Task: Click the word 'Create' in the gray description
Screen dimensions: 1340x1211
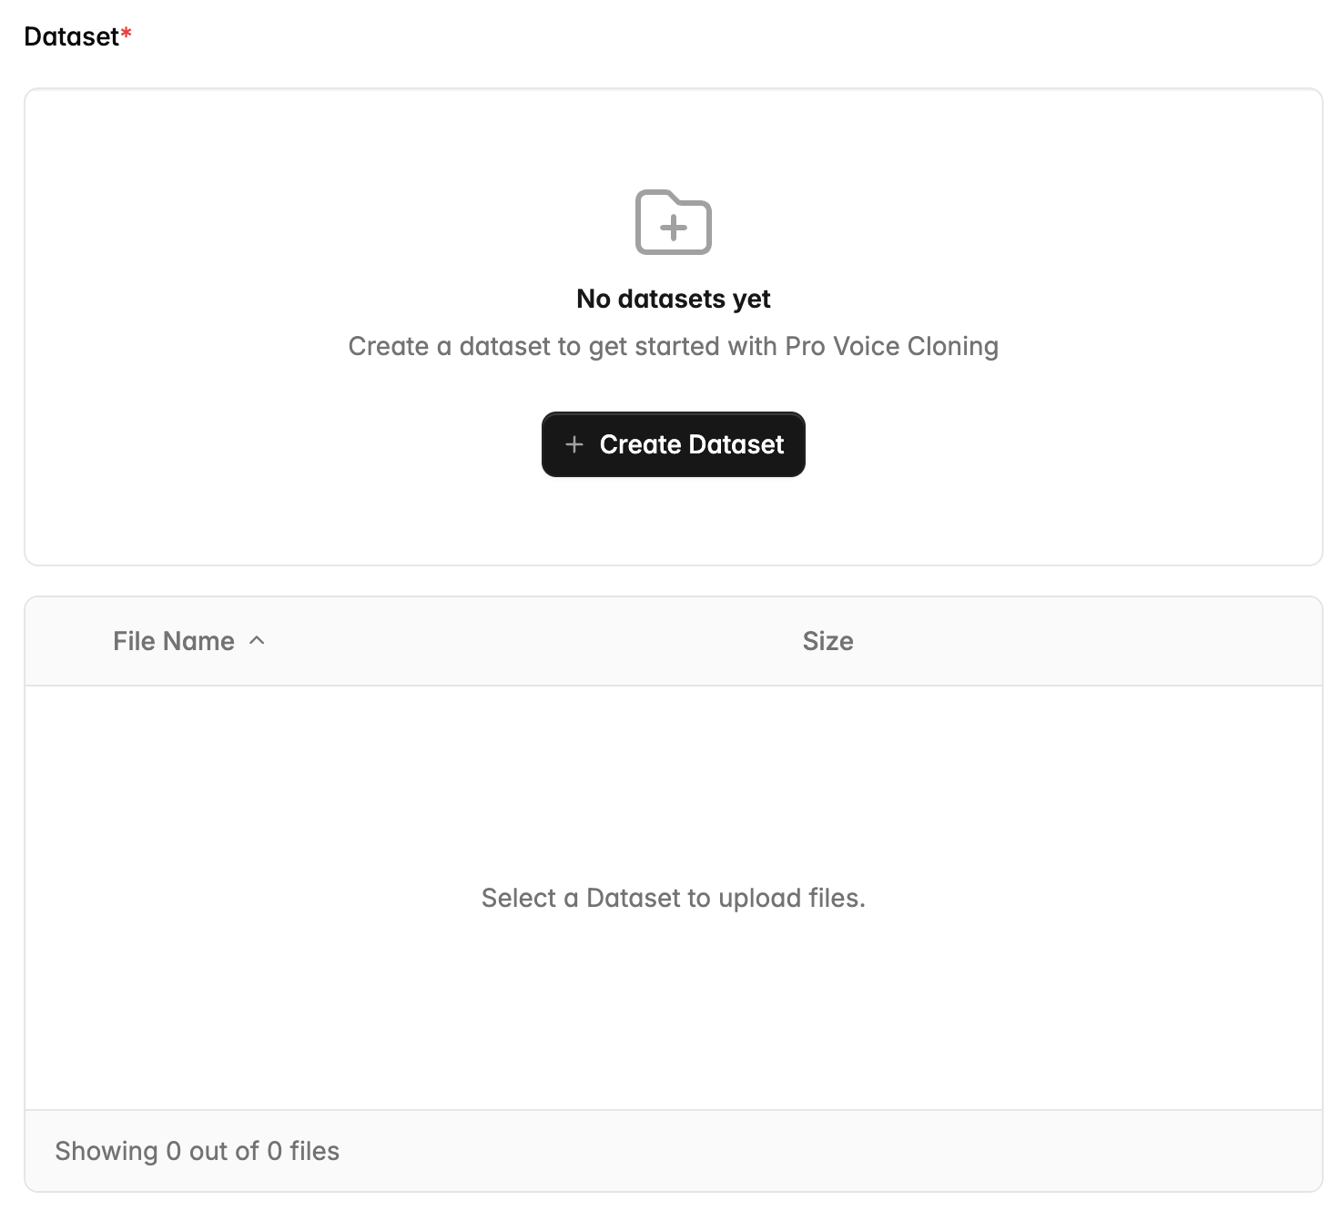Action: 388,346
